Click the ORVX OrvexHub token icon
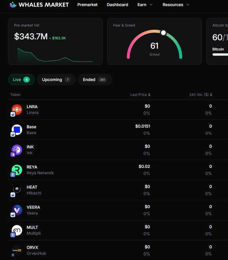This screenshot has width=228, height=260. (x=17, y=250)
